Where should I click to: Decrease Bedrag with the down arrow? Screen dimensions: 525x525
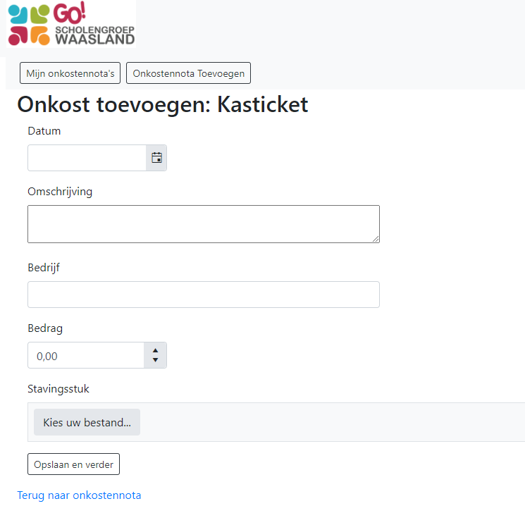tap(155, 361)
